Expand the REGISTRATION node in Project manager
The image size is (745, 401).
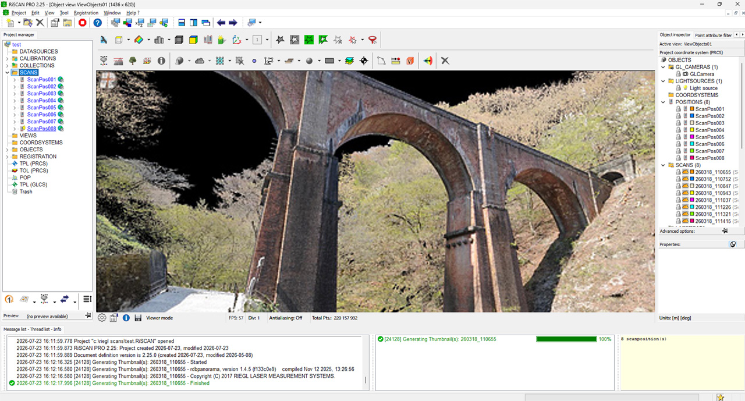point(8,157)
